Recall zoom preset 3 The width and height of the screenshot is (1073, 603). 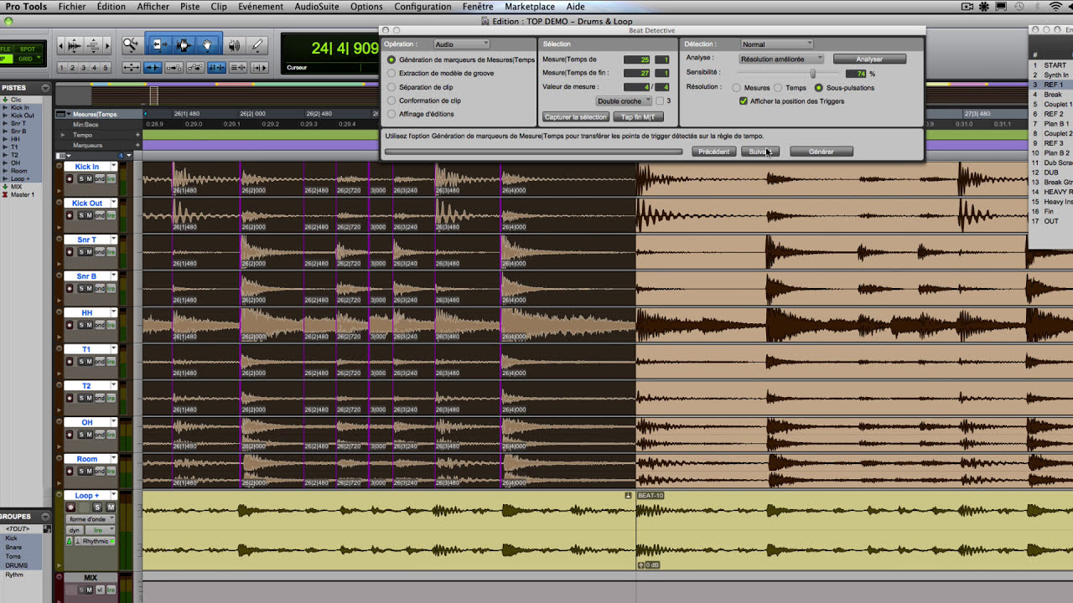[x=84, y=68]
